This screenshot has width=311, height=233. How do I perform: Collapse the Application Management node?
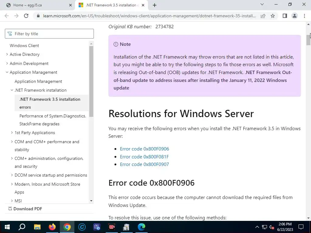click(7, 72)
